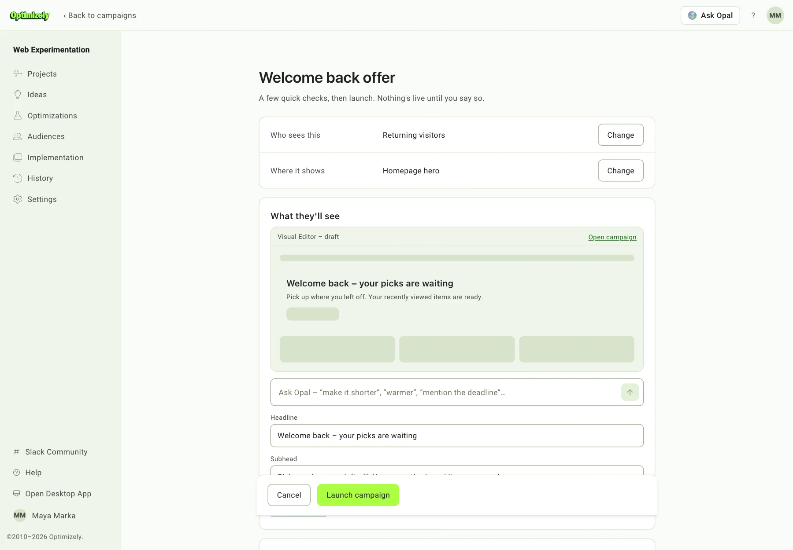
Task: Click the Optimizely logo
Action: coord(30,15)
